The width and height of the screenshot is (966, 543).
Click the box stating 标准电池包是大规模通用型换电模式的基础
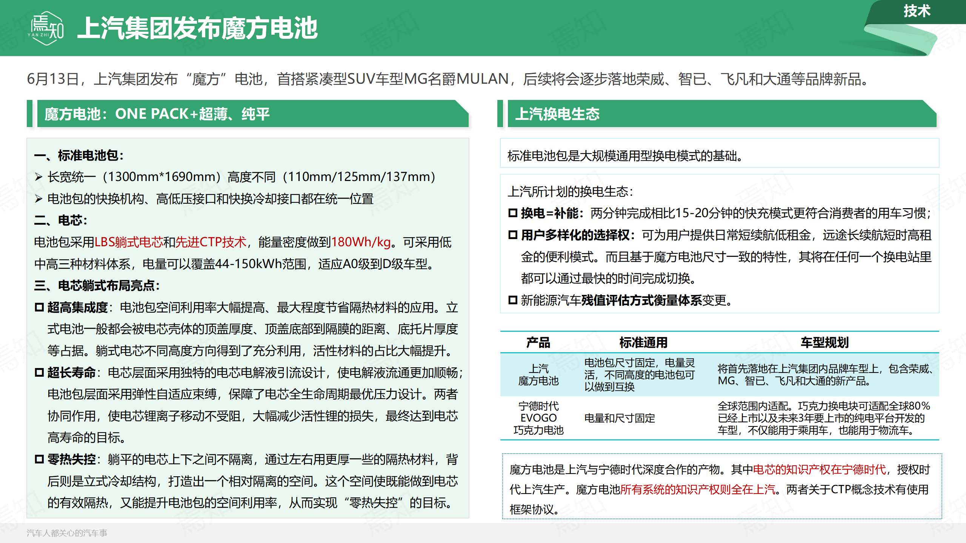pyautogui.click(x=719, y=154)
